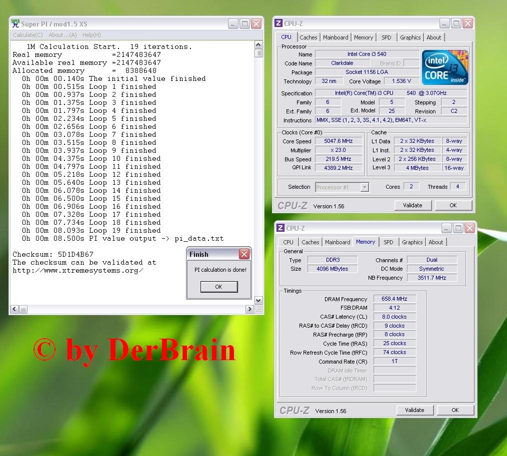Switch to Caches tab in upper CPU-Z

[x=308, y=37]
